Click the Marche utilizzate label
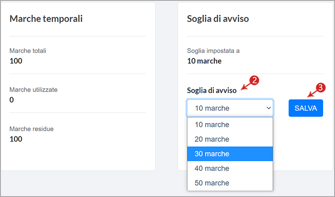Image resolution: width=335 pixels, height=197 pixels. click(33, 90)
